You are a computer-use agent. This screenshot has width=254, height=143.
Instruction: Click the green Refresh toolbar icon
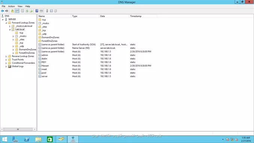pos(27,11)
